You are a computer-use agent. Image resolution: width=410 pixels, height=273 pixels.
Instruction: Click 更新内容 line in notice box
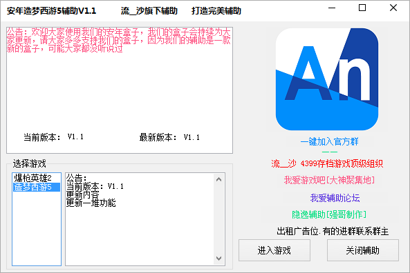(83, 194)
